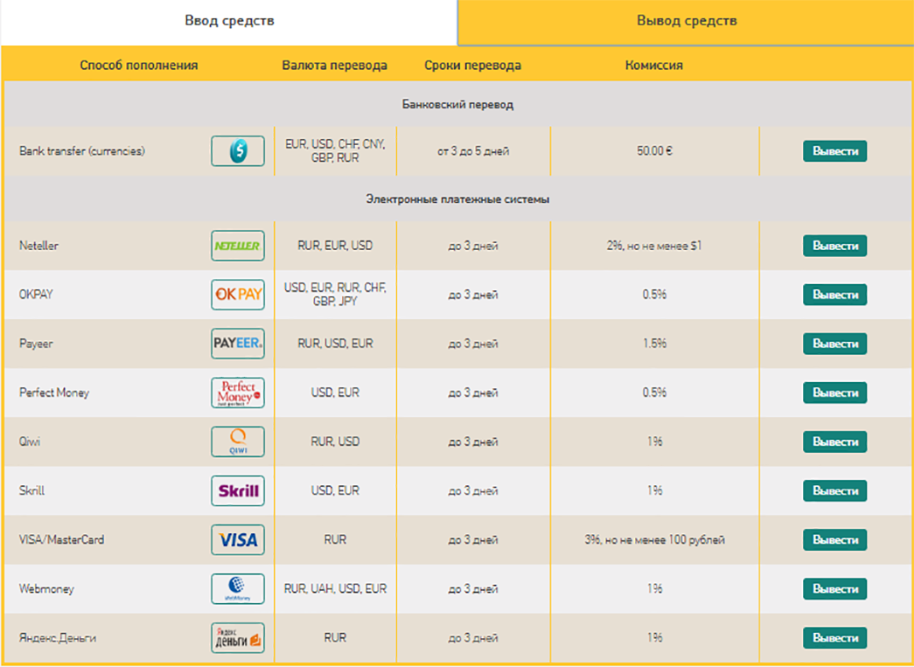Withdraw via Neteller using Вывести button
The width and height of the screenshot is (914, 667).
click(x=834, y=246)
